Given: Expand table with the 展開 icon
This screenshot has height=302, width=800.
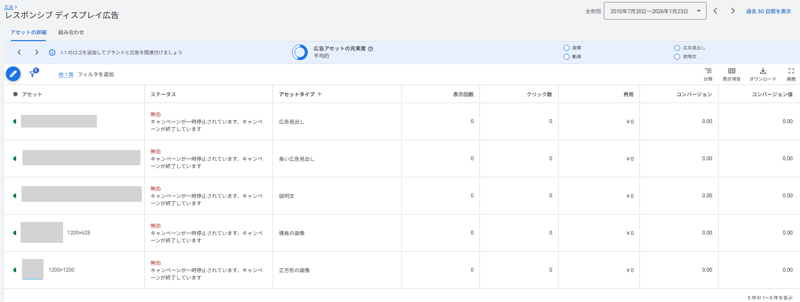Looking at the screenshot, I should pyautogui.click(x=791, y=71).
